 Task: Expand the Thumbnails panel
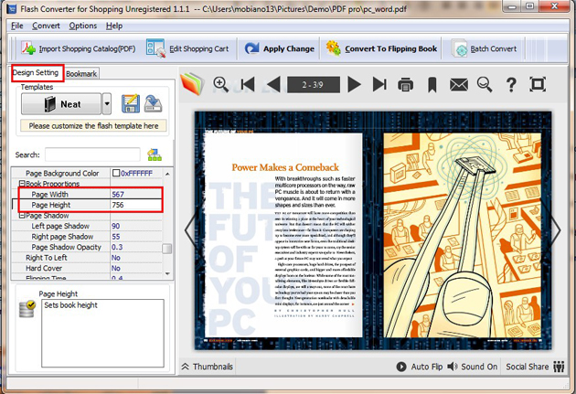[208, 367]
